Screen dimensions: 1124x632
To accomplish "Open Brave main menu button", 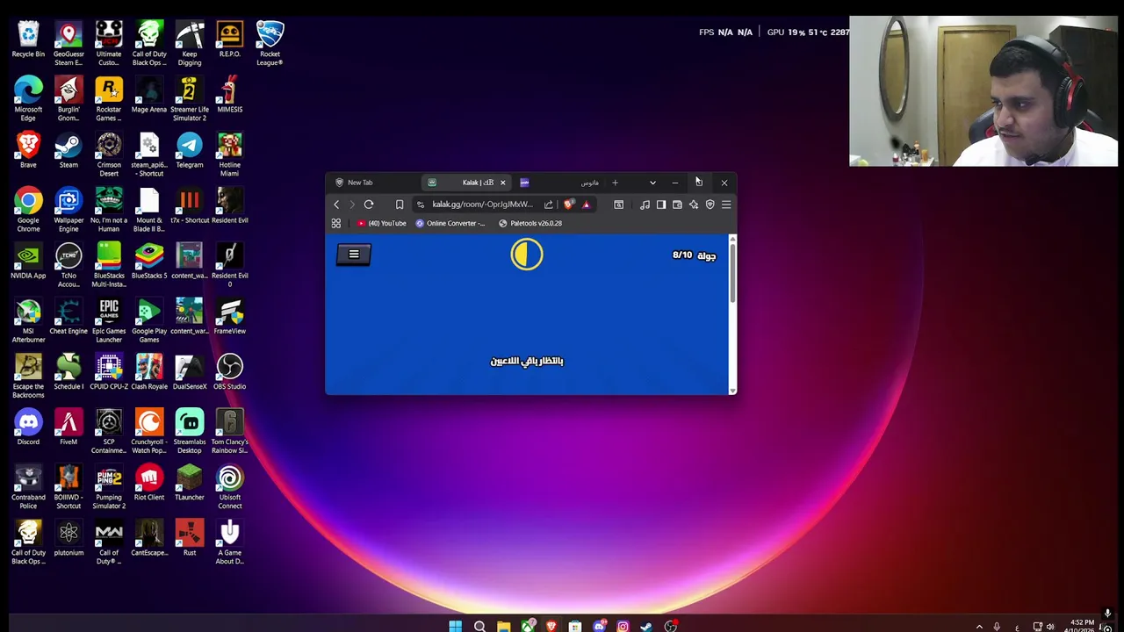I will tap(726, 205).
